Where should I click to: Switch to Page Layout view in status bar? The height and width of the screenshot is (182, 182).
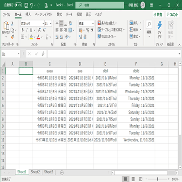[133, 179]
